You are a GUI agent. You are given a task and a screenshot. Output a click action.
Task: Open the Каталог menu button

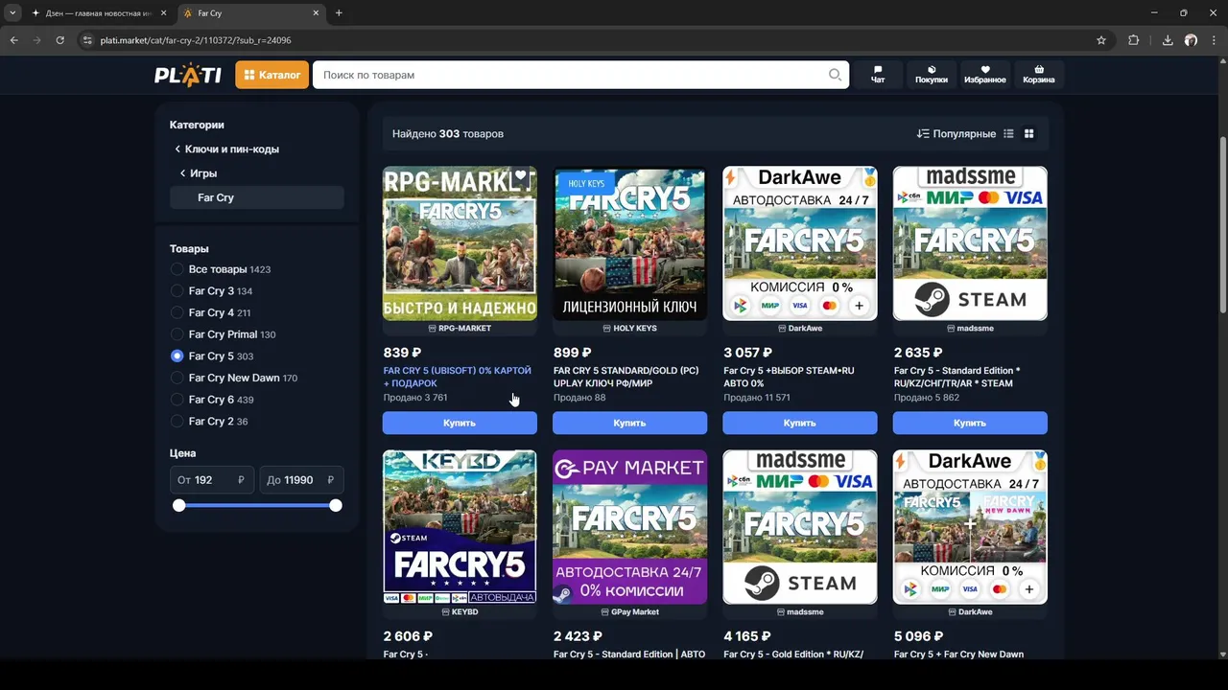coord(272,75)
